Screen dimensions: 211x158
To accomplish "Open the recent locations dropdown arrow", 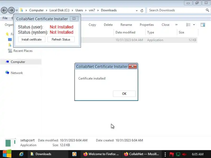I will (x=17, y=10).
